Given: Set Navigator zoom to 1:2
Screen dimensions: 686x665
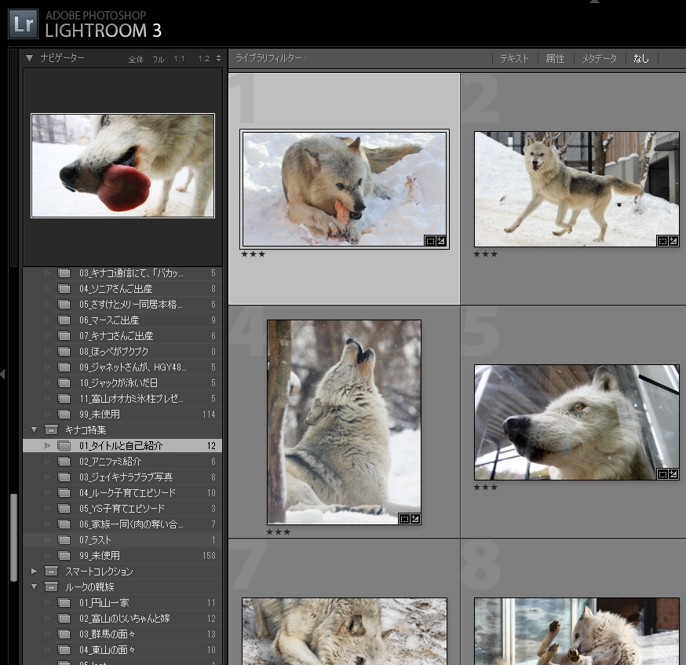Looking at the screenshot, I should (204, 59).
